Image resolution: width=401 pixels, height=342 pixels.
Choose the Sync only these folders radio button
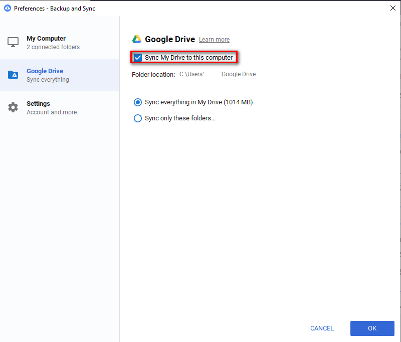[x=138, y=118]
